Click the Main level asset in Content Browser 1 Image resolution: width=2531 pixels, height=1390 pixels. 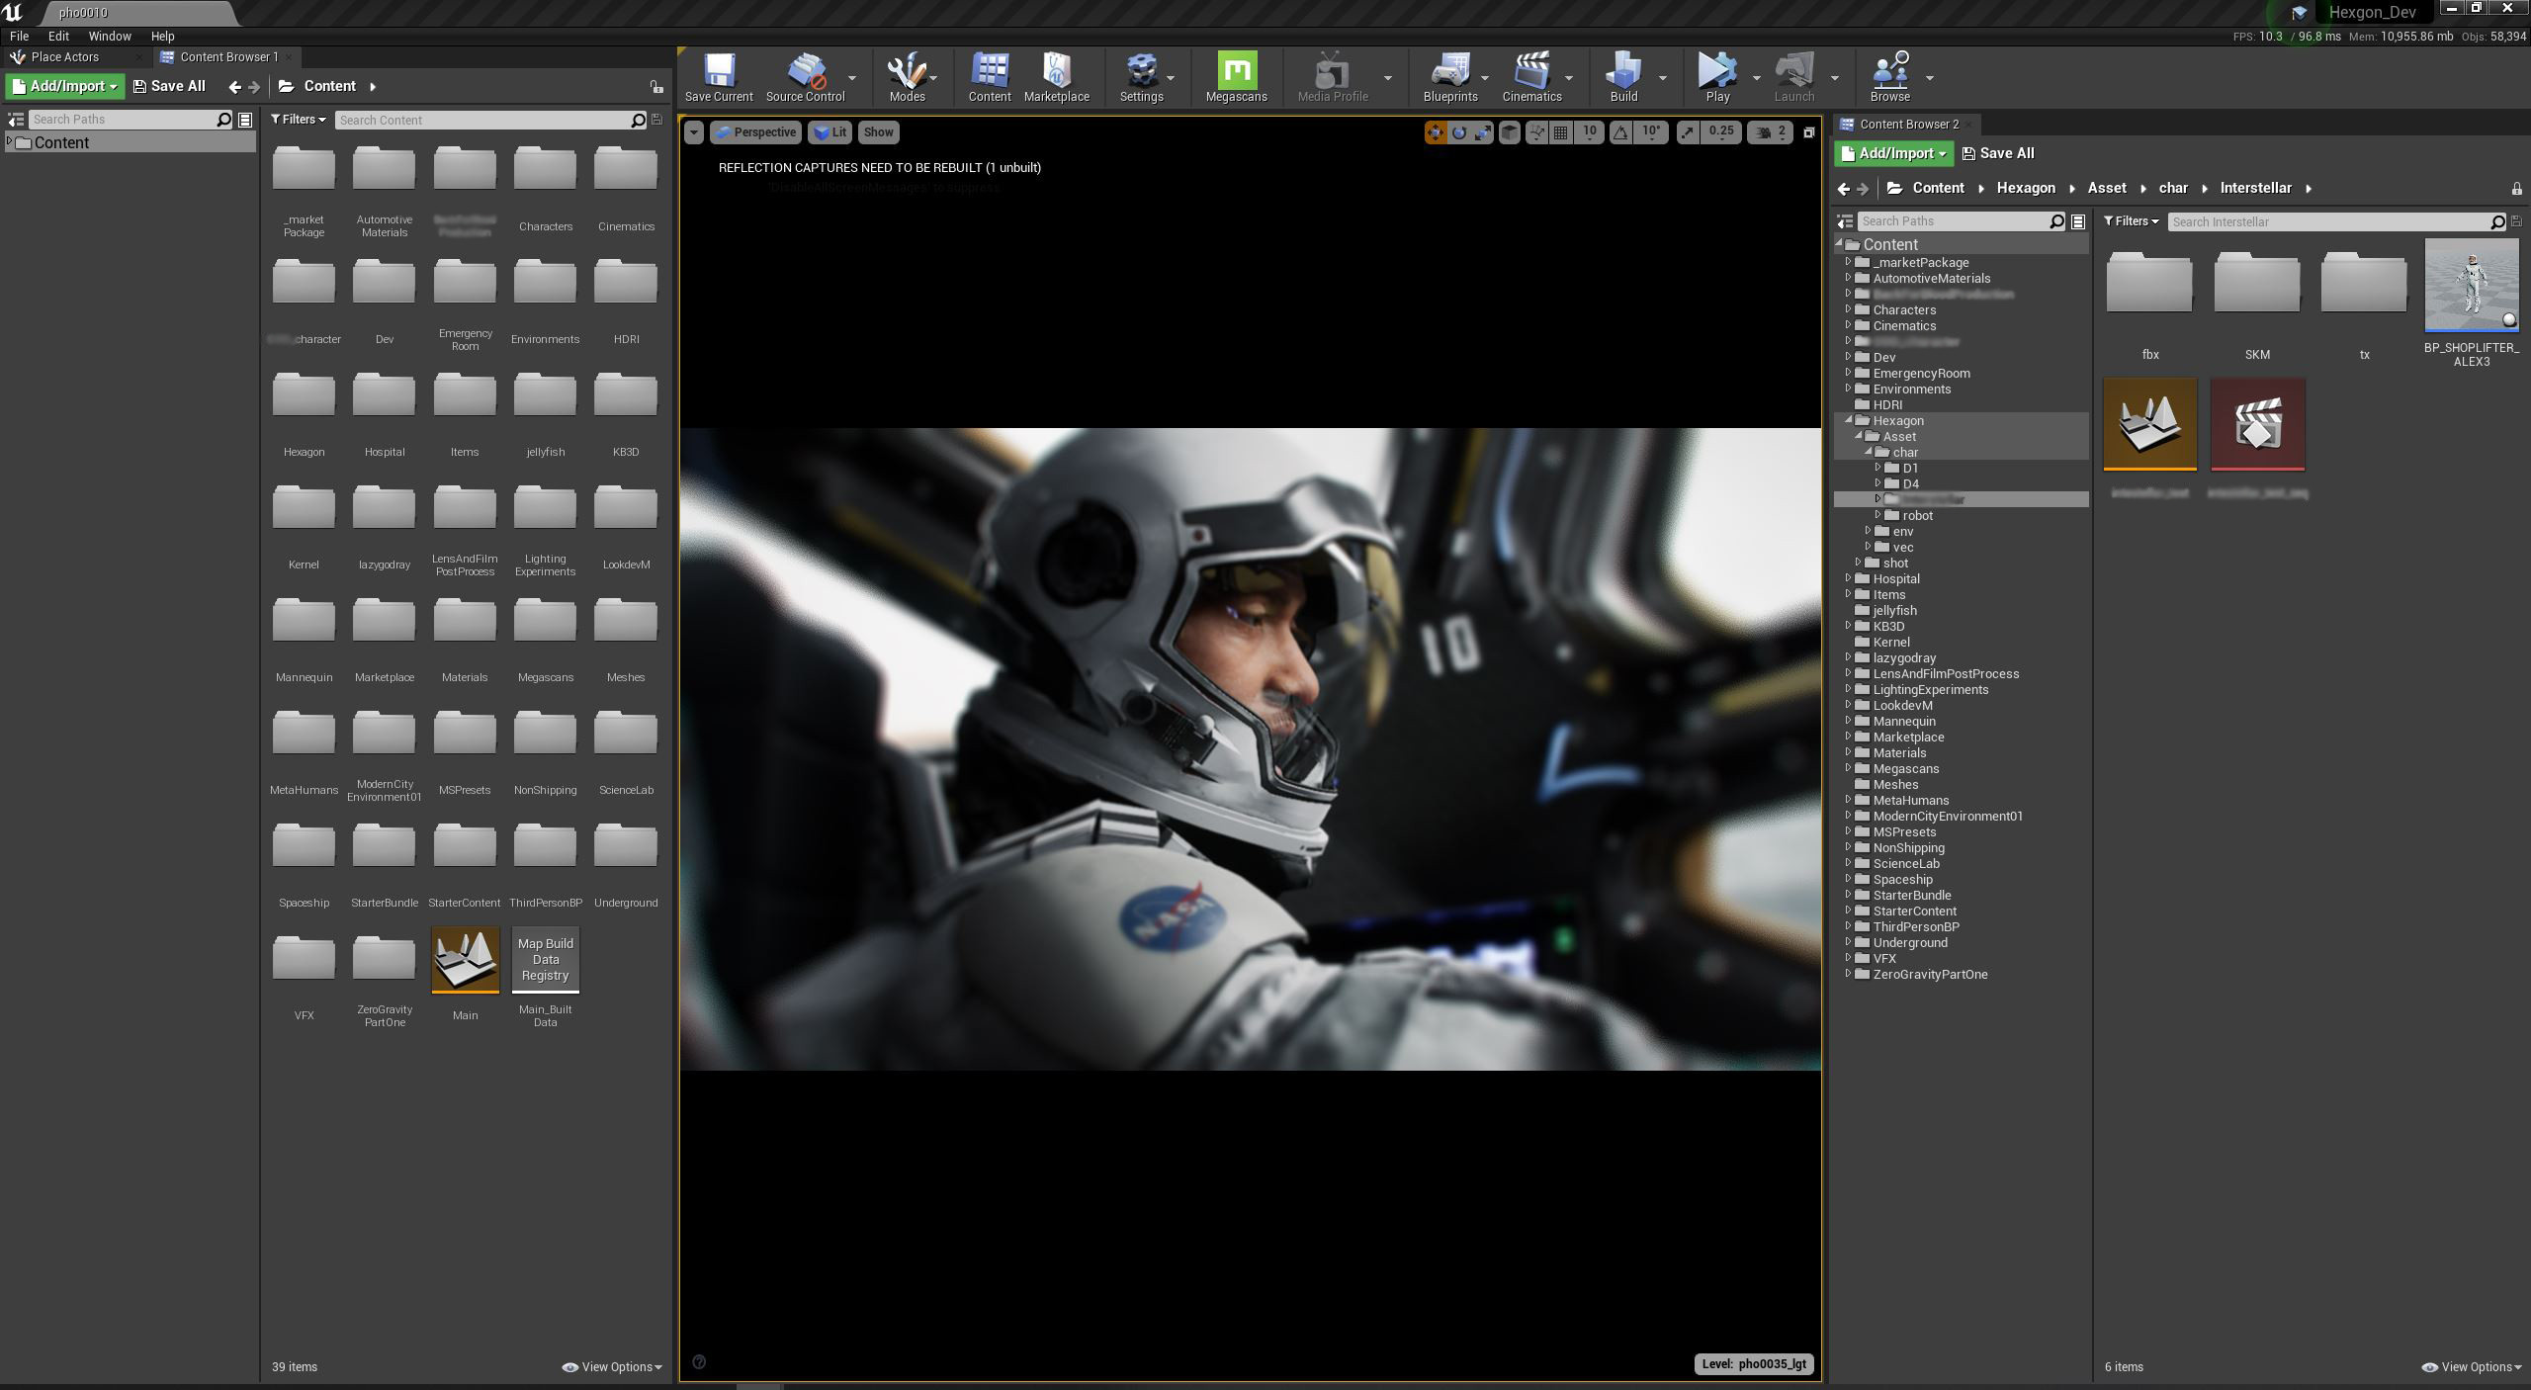click(465, 960)
